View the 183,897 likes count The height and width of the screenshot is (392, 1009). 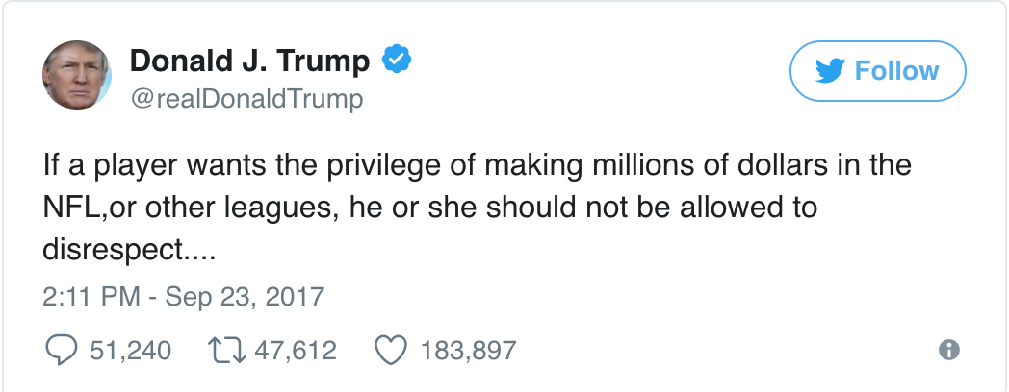[469, 351]
